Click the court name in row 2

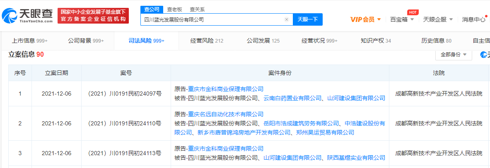[439, 123]
